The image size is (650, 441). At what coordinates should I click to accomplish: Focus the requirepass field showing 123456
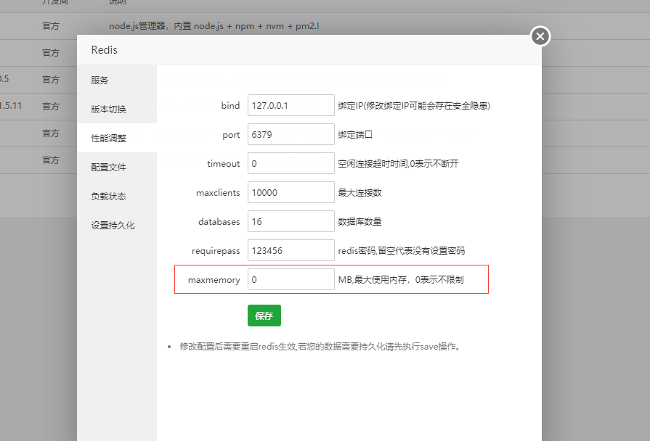tap(291, 251)
